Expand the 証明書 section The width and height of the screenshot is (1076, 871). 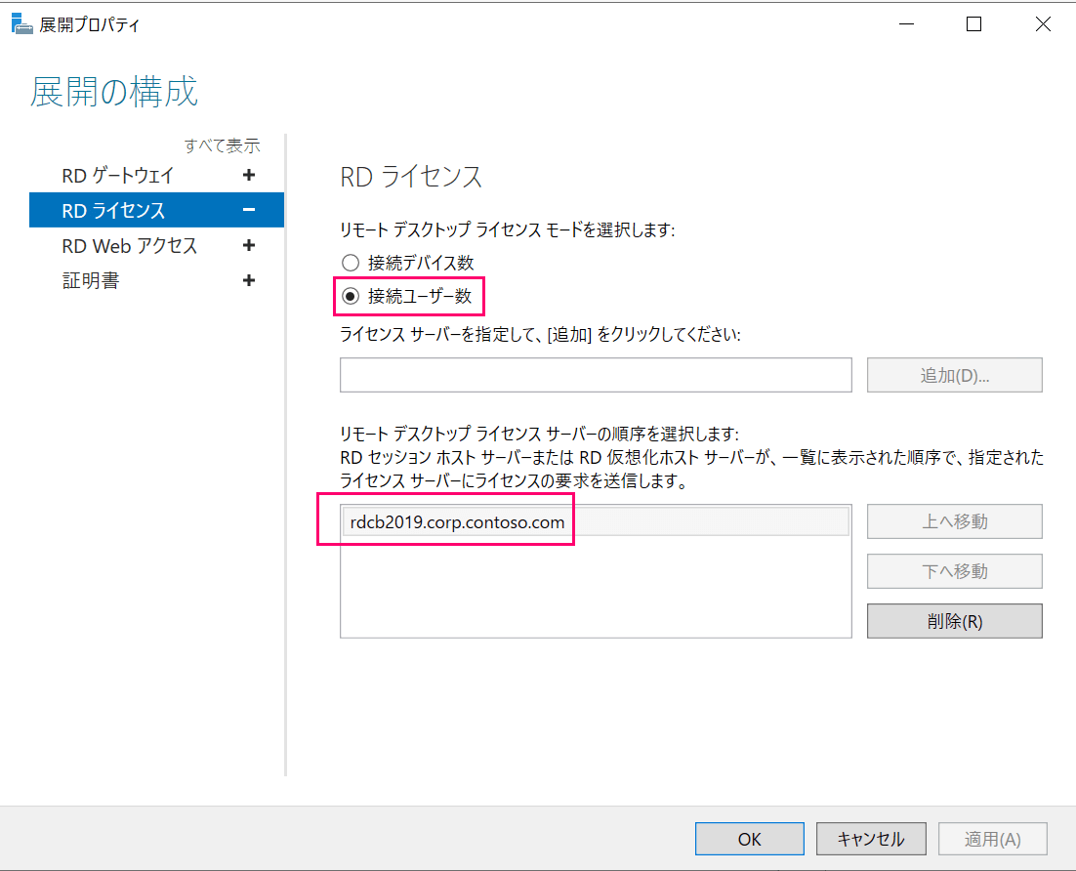250,280
